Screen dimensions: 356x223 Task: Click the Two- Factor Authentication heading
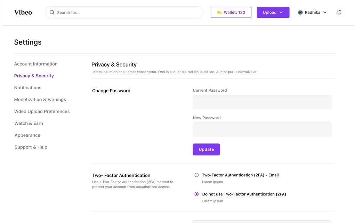point(121,176)
